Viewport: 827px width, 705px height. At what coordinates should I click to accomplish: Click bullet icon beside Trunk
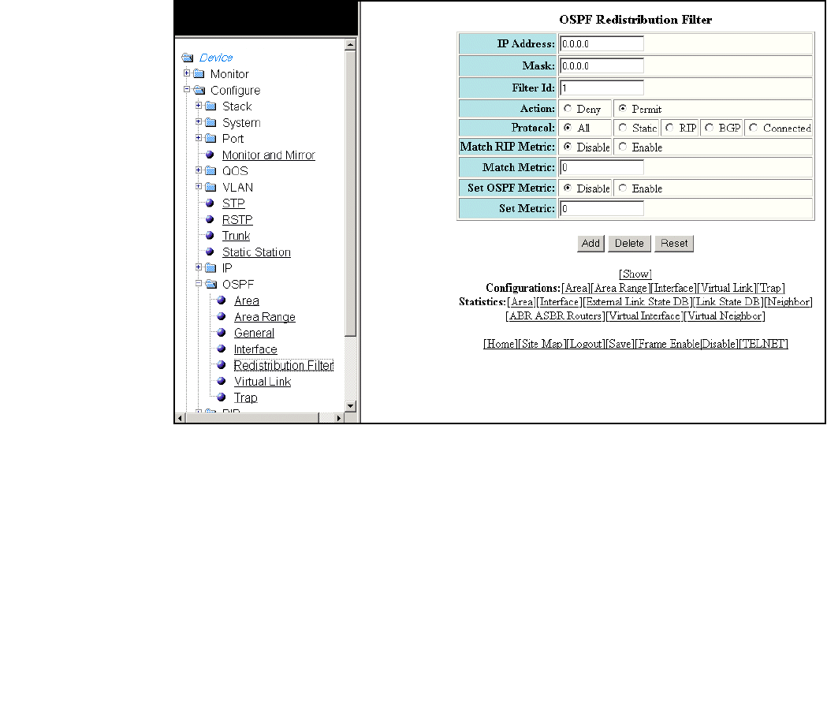(210, 235)
